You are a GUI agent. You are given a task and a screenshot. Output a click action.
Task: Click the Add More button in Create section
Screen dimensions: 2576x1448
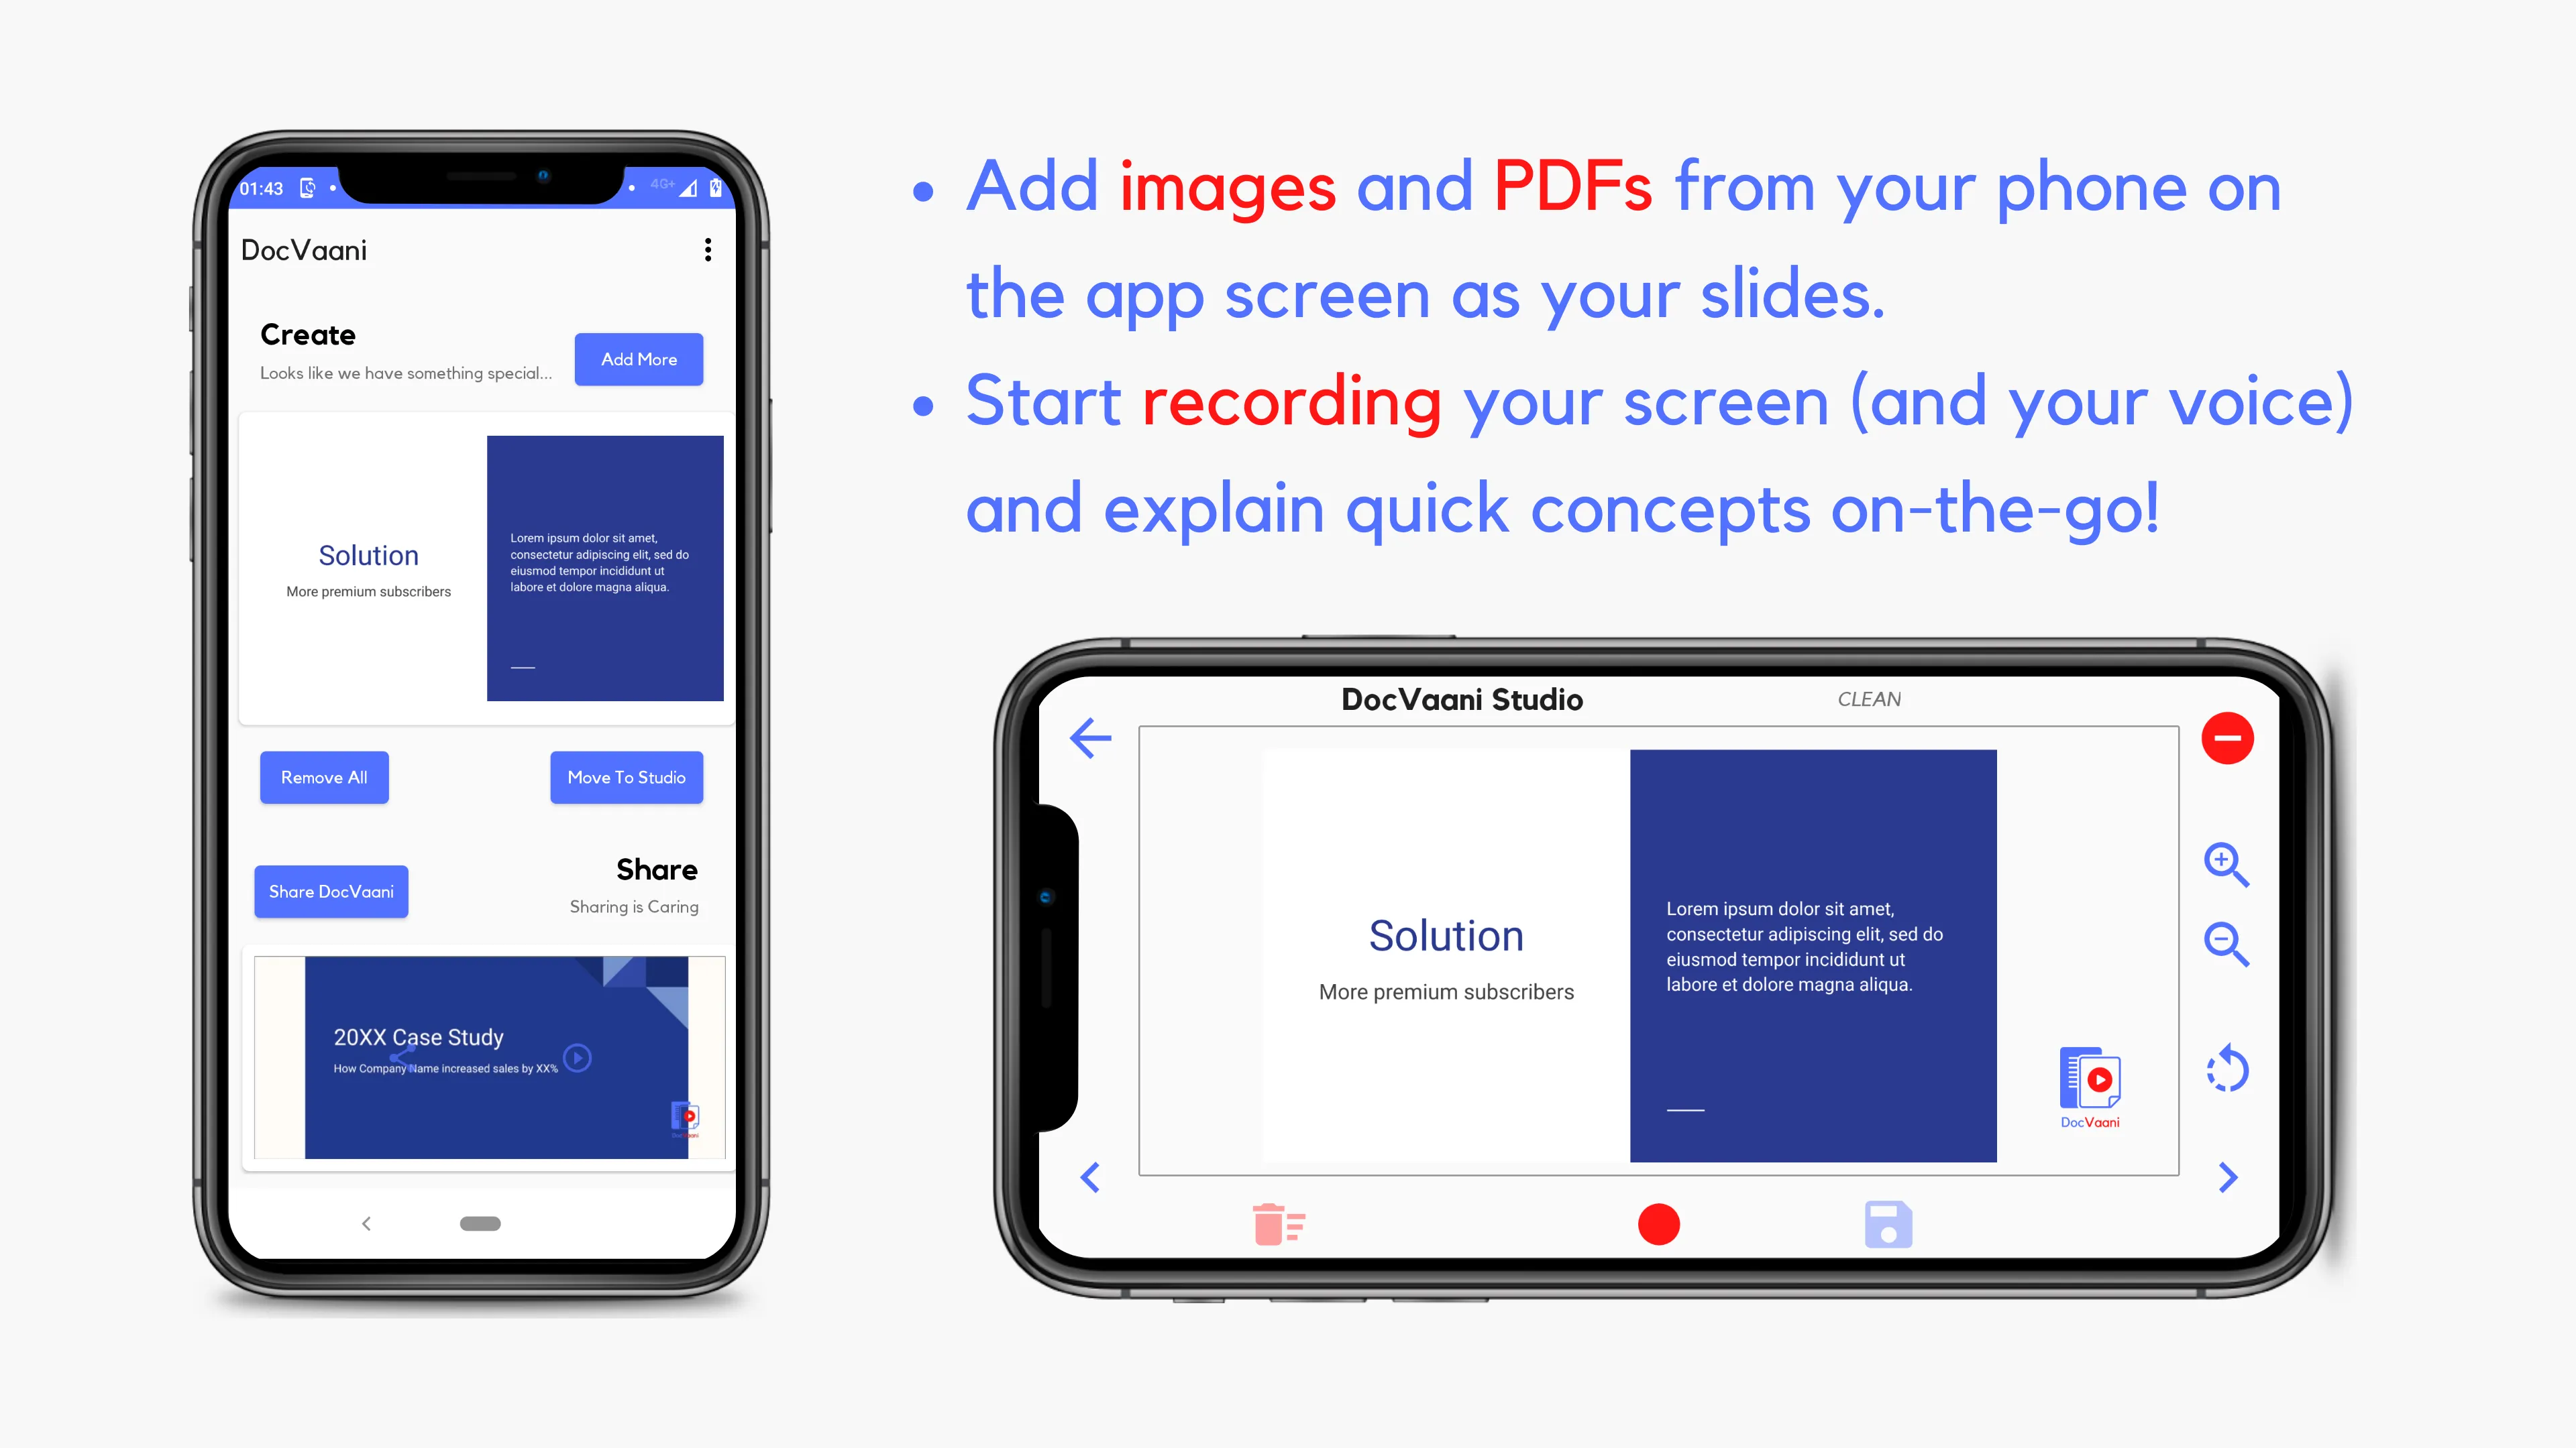[x=641, y=359]
